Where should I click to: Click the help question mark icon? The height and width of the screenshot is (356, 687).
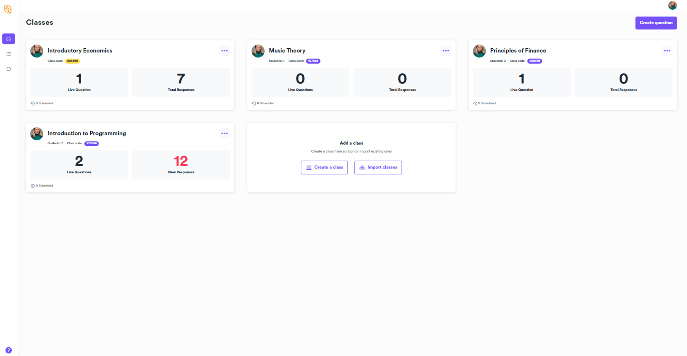9,350
